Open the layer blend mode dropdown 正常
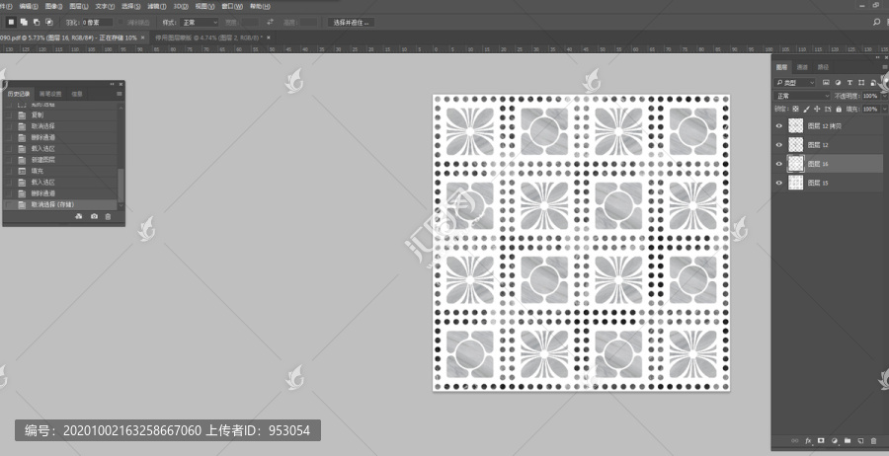 pyautogui.click(x=802, y=96)
